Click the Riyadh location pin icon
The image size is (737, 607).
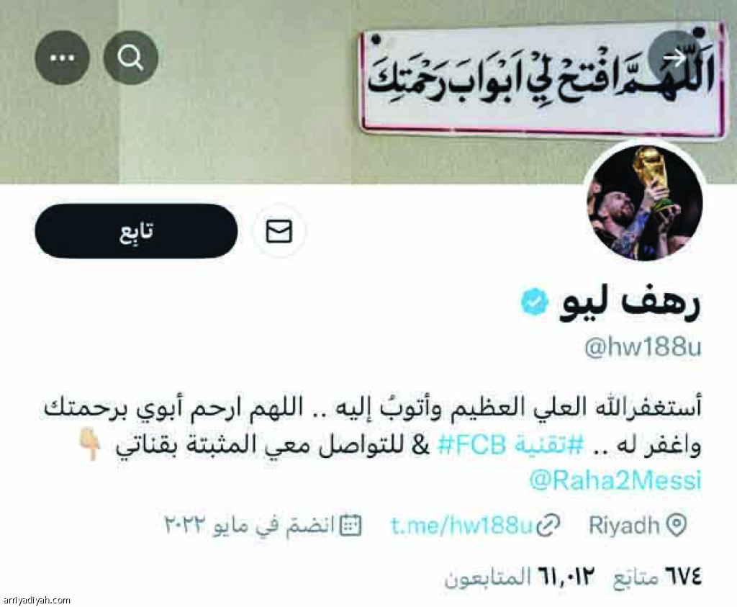pos(677,525)
